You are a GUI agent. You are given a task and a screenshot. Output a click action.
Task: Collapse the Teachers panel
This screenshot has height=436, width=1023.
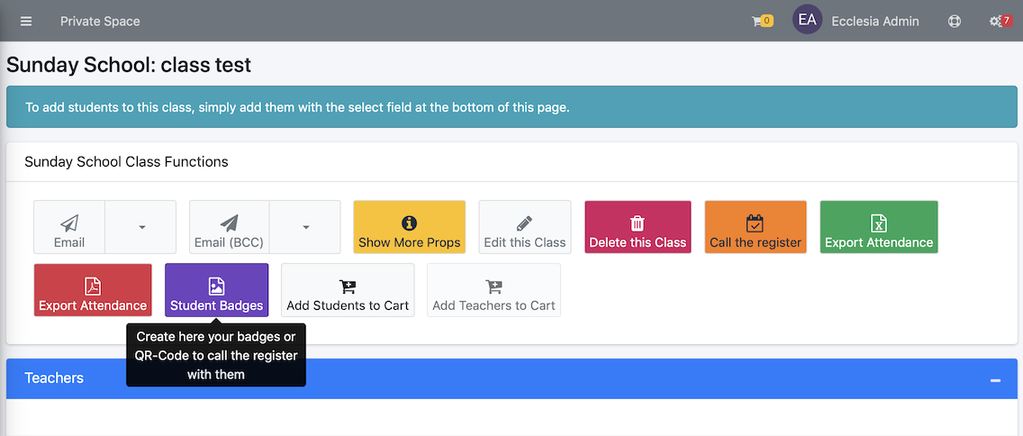point(995,379)
